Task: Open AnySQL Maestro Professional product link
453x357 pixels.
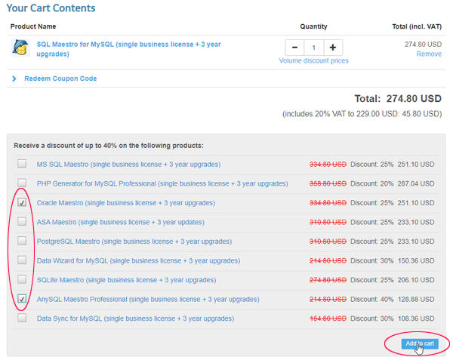Action: point(148,299)
